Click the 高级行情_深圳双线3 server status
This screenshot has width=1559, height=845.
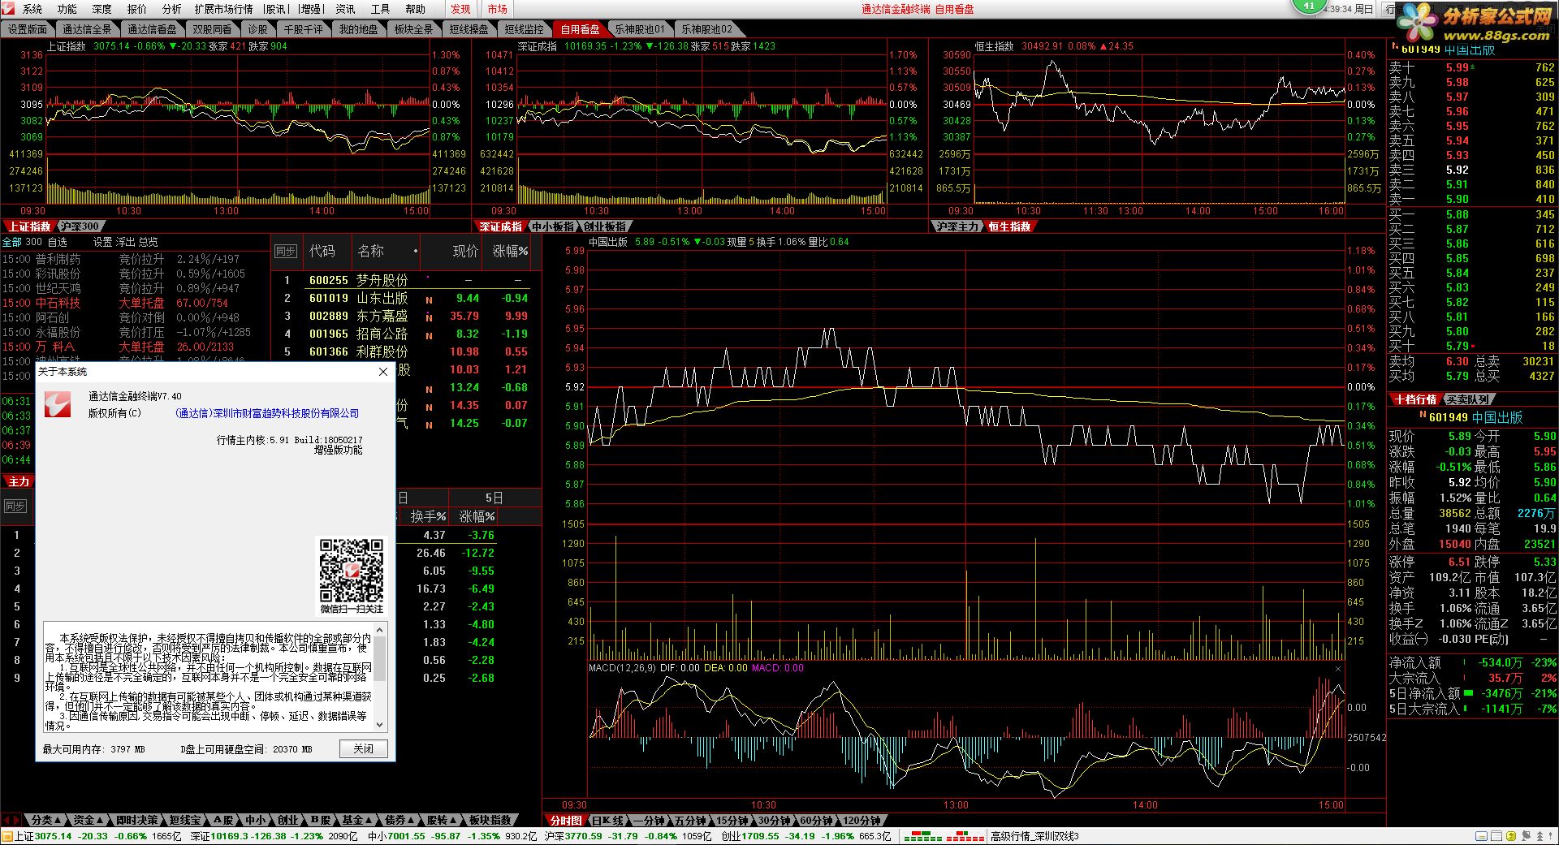coord(1034,836)
